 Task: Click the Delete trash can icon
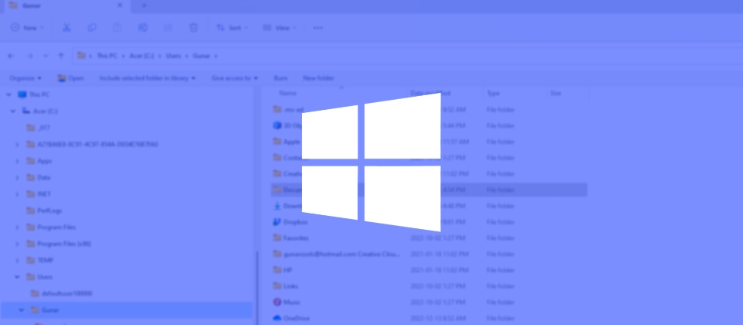click(193, 28)
